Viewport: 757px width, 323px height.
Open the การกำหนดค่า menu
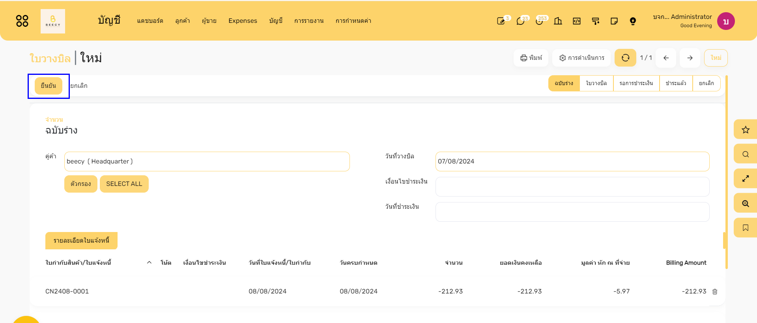[x=353, y=21]
